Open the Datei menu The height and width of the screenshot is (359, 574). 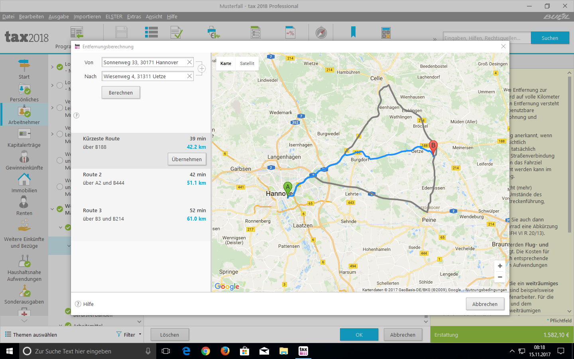[8, 17]
